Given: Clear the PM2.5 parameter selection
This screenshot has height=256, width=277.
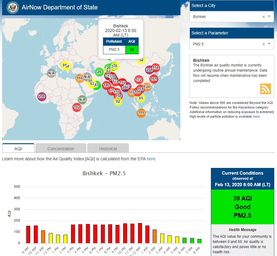Looking at the screenshot, I should click(x=264, y=44).
